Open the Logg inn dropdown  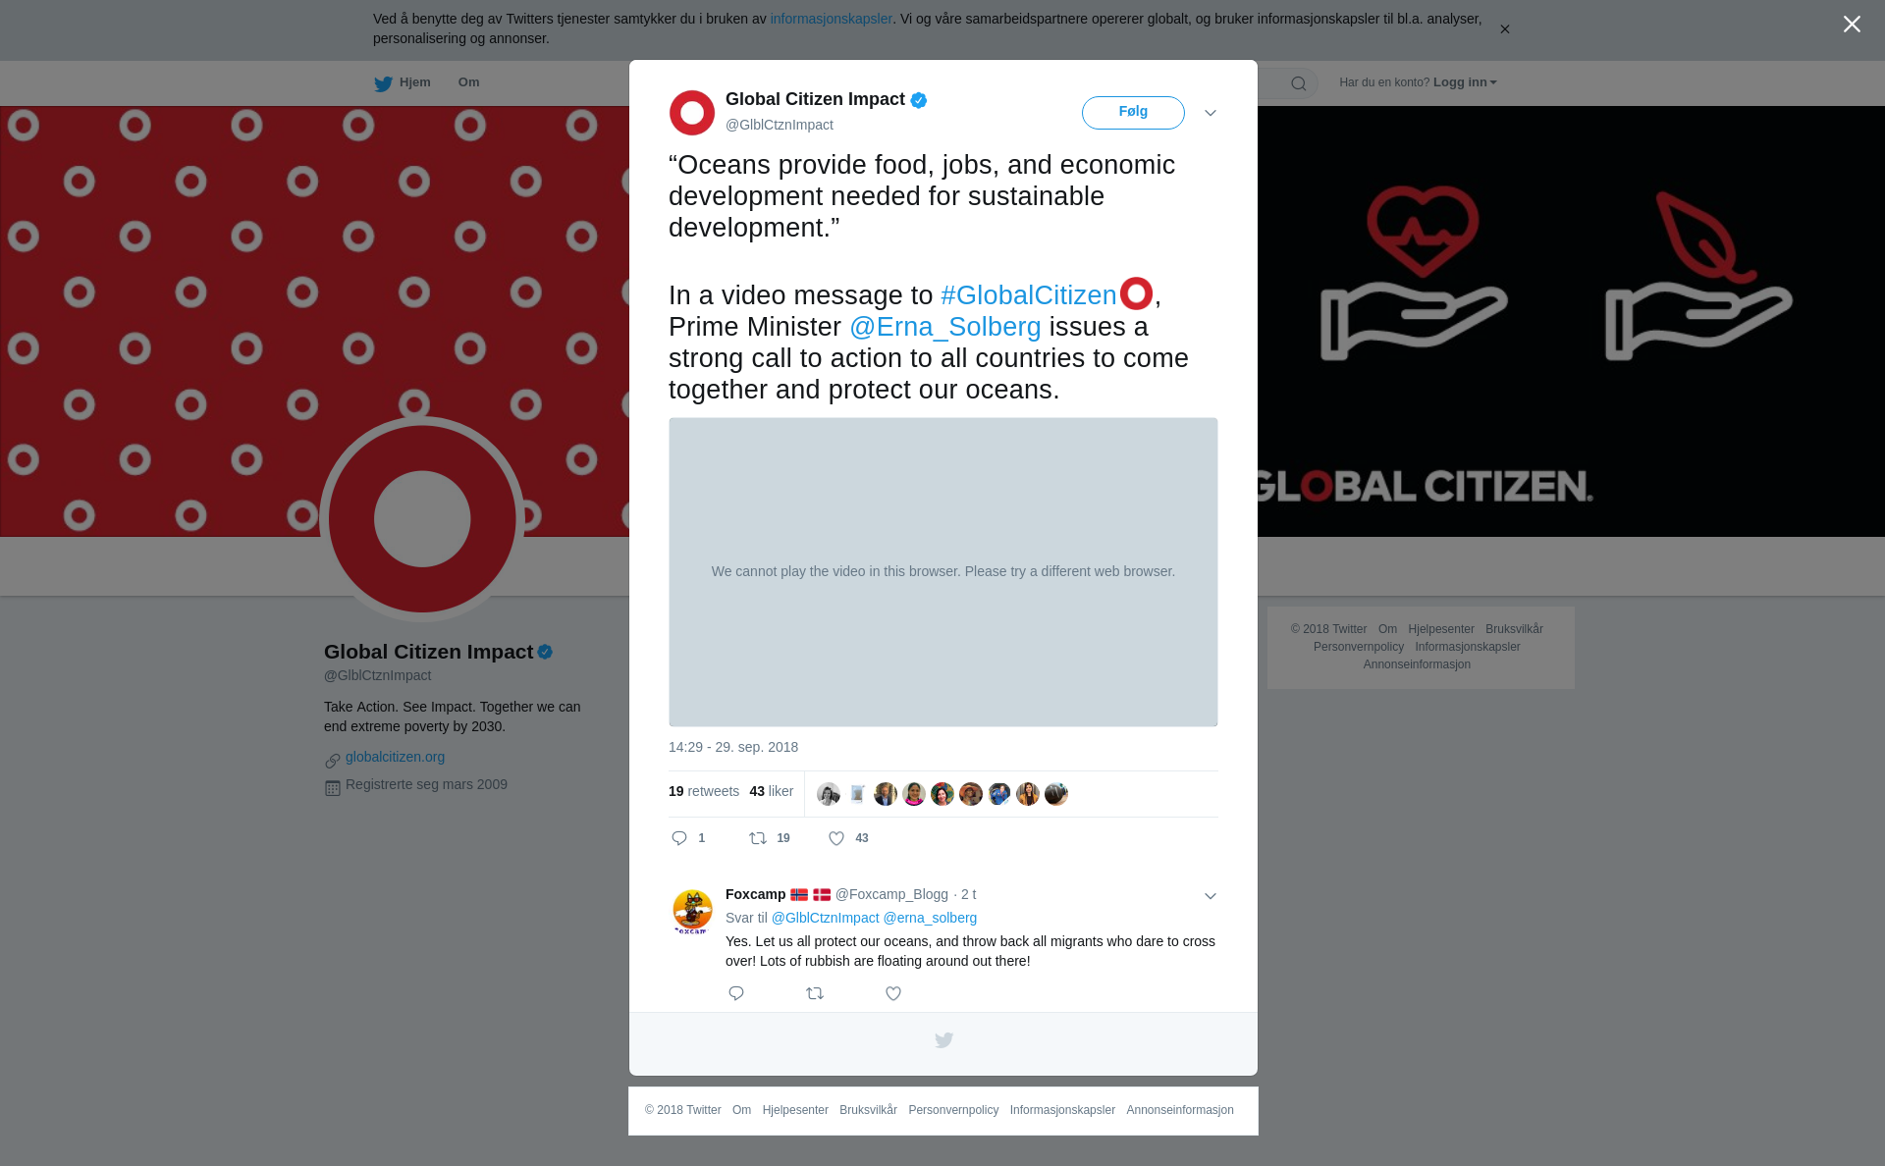(x=1465, y=82)
